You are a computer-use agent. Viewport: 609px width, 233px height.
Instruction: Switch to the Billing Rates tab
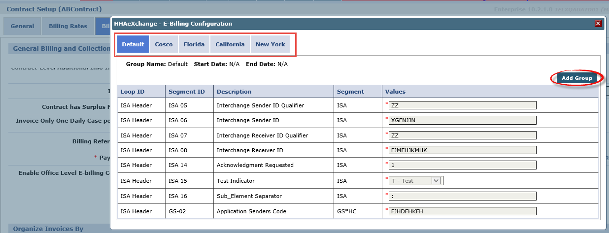coord(68,26)
